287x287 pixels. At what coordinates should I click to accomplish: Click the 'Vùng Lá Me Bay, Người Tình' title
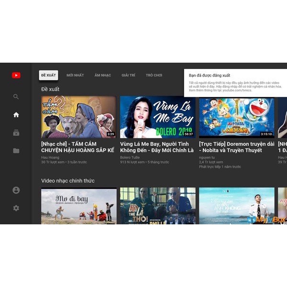(157, 147)
